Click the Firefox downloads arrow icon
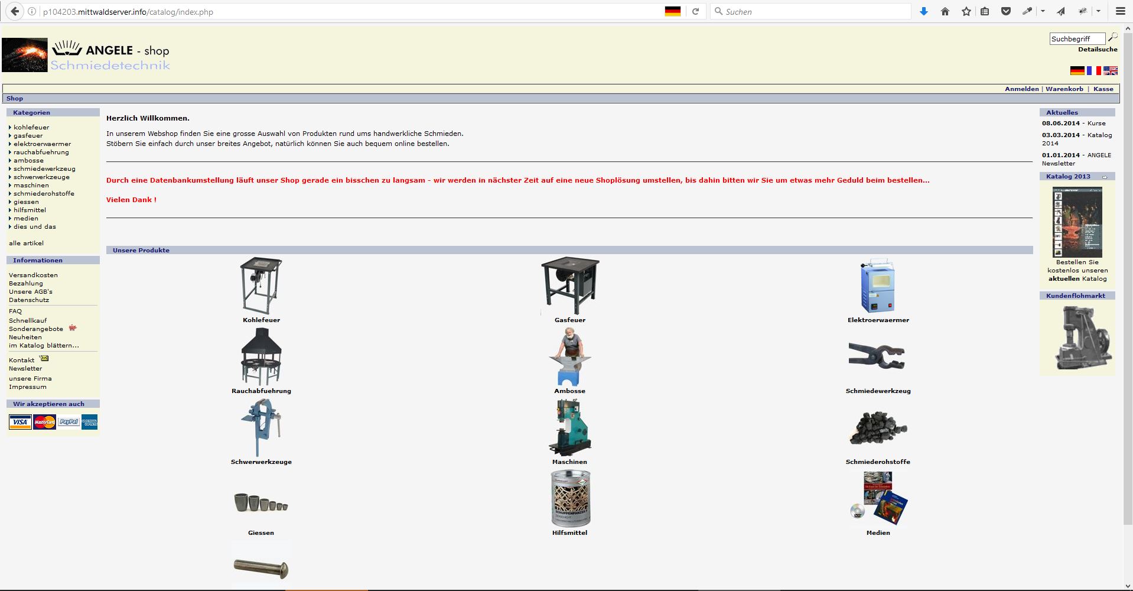Screen dimensions: 1133x591 924,12
